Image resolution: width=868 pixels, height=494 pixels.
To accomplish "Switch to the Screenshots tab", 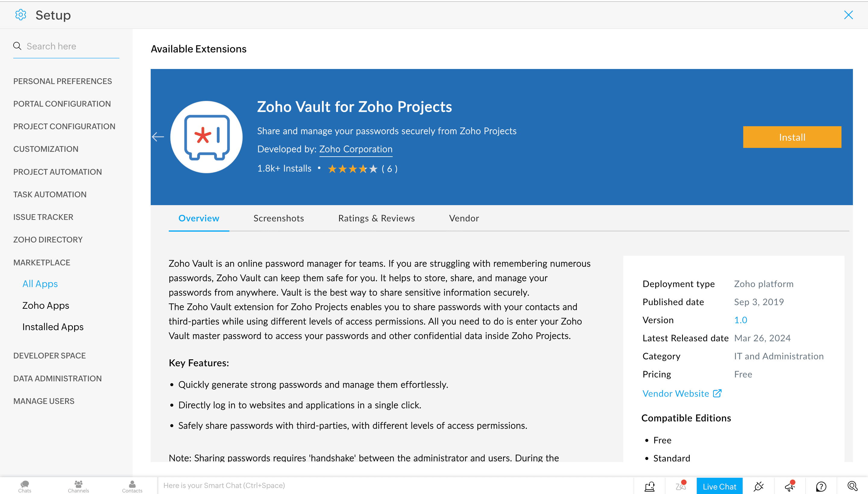I will click(278, 218).
